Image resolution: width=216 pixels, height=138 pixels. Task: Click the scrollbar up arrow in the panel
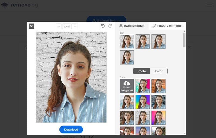tap(184, 31)
